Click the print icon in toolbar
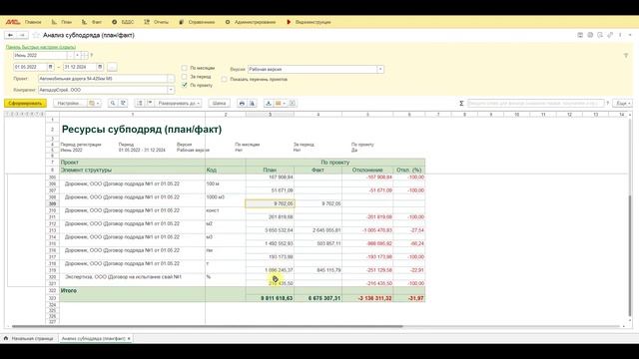 point(242,104)
